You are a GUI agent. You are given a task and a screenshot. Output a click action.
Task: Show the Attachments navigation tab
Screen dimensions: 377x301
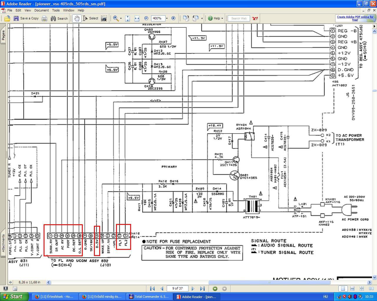coord(3,243)
